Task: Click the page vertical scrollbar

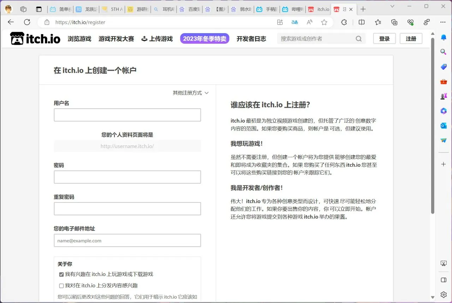Action: point(433,125)
